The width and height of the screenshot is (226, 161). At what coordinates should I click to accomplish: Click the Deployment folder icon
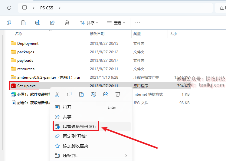tap(14, 43)
